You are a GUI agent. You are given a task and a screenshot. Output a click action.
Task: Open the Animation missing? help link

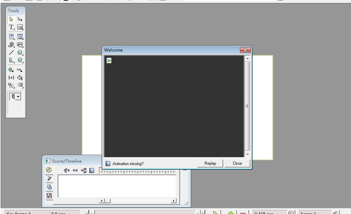point(128,164)
